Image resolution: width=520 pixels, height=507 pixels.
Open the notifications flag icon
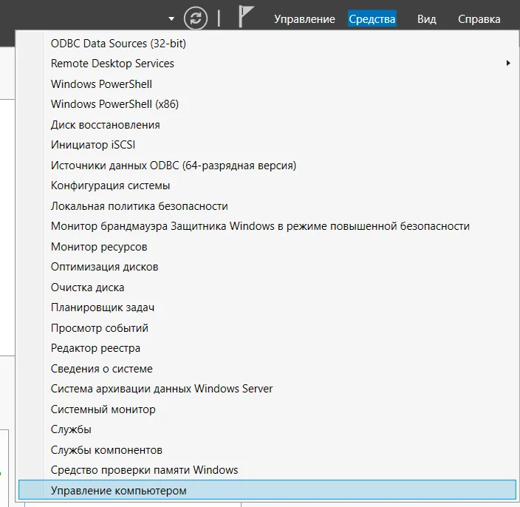pyautogui.click(x=246, y=16)
